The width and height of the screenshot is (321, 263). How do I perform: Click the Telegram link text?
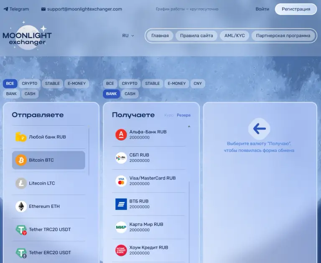click(x=19, y=9)
